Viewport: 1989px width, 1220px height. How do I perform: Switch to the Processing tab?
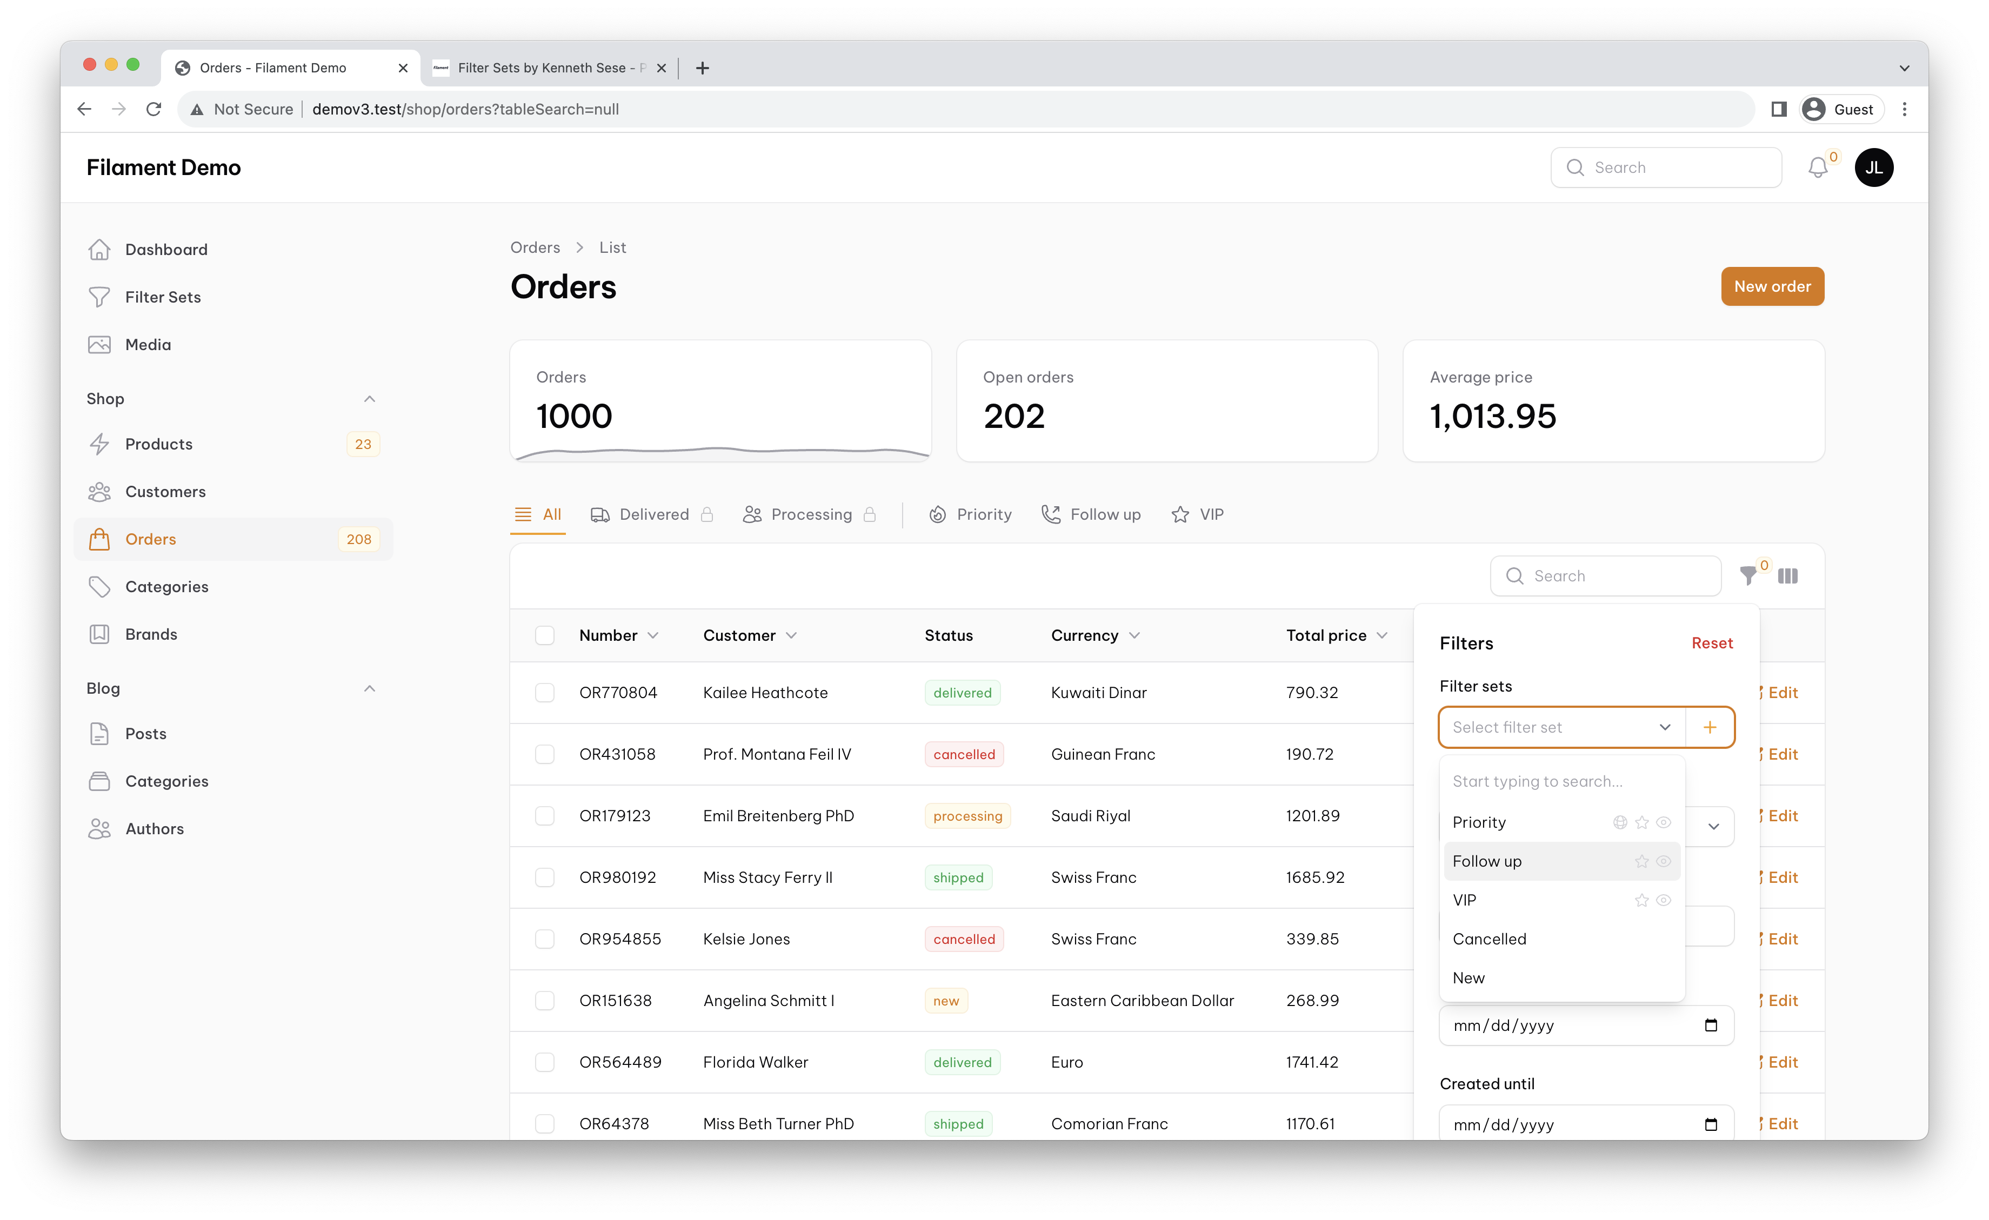[810, 514]
